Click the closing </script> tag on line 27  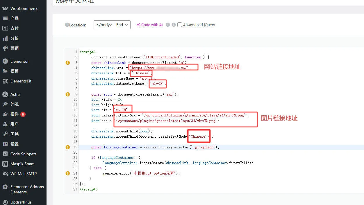[x=89, y=189]
